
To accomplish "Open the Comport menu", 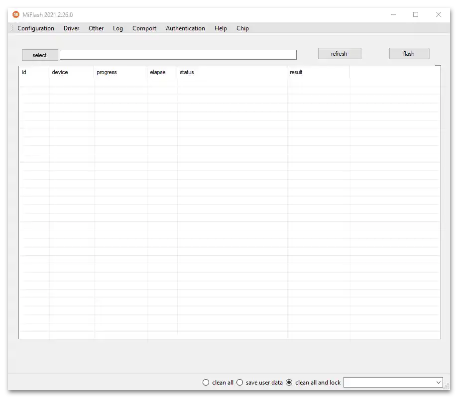I will (x=144, y=28).
